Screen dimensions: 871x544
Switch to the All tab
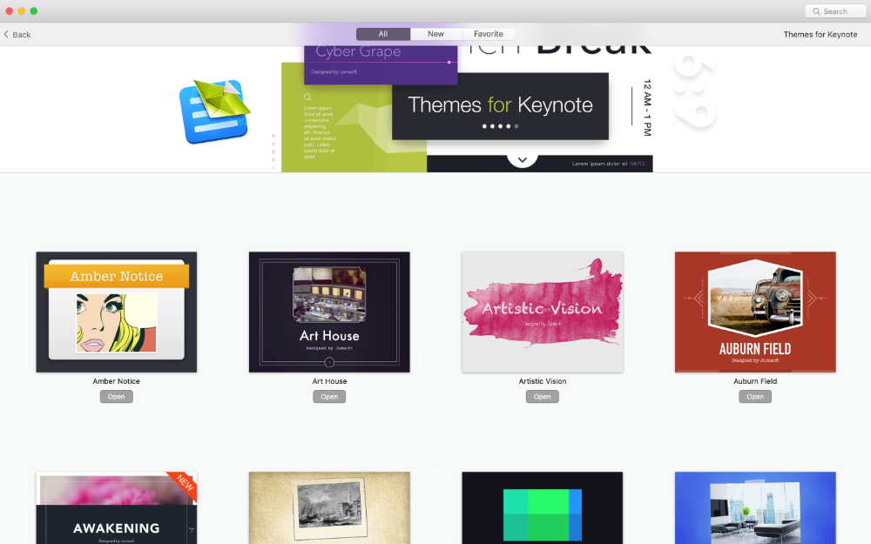coord(383,34)
